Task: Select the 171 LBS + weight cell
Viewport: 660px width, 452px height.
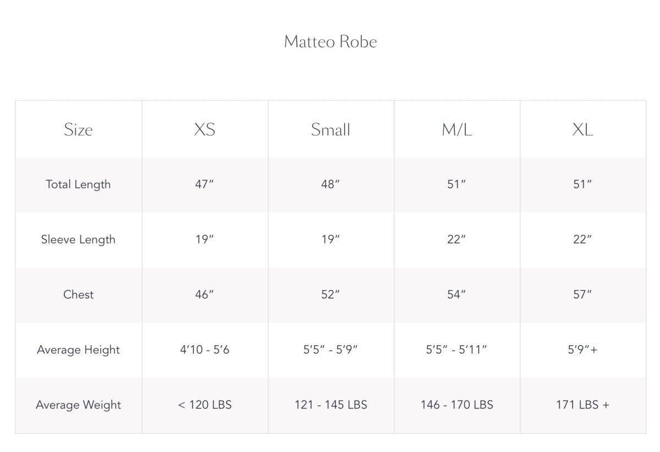Action: [582, 405]
